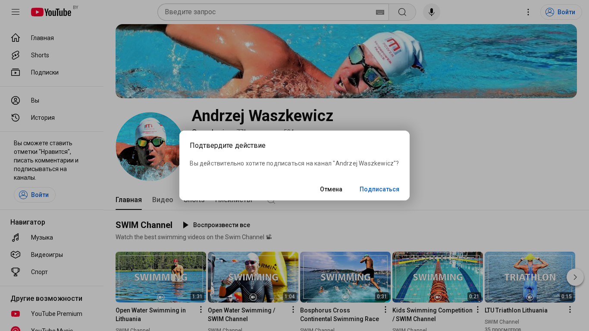Click the Другие возможности heading
The width and height of the screenshot is (589, 331).
click(x=46, y=299)
